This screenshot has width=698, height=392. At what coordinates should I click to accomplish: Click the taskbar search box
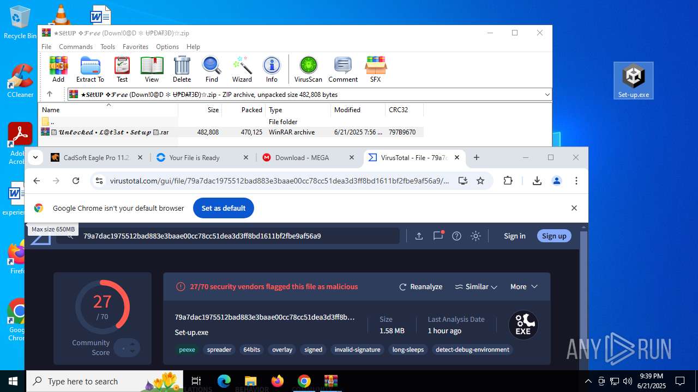[x=106, y=381]
